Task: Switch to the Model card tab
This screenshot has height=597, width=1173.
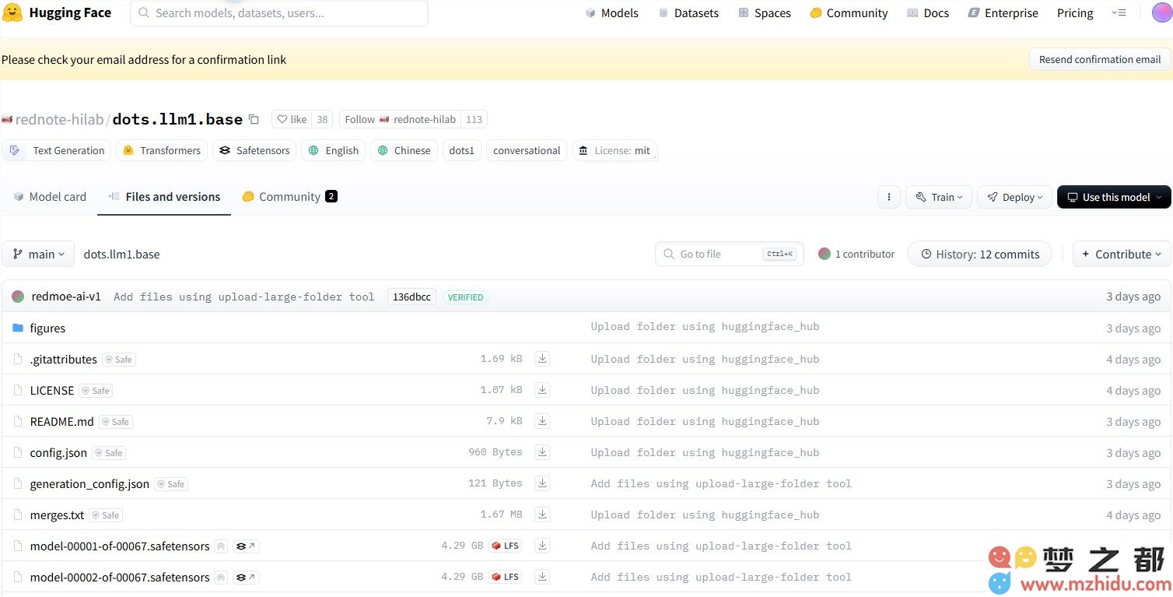Action: click(x=50, y=197)
